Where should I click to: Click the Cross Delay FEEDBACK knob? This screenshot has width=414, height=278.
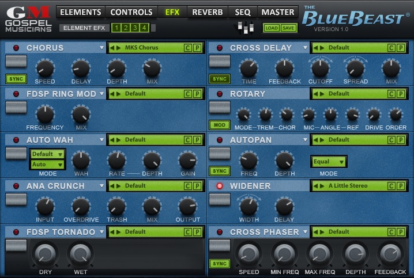tap(285, 68)
